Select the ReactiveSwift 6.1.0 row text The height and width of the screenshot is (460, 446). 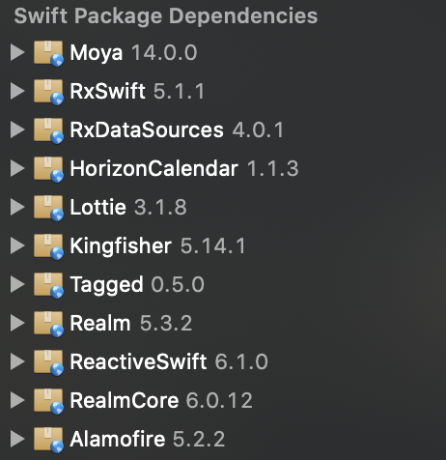click(x=169, y=361)
